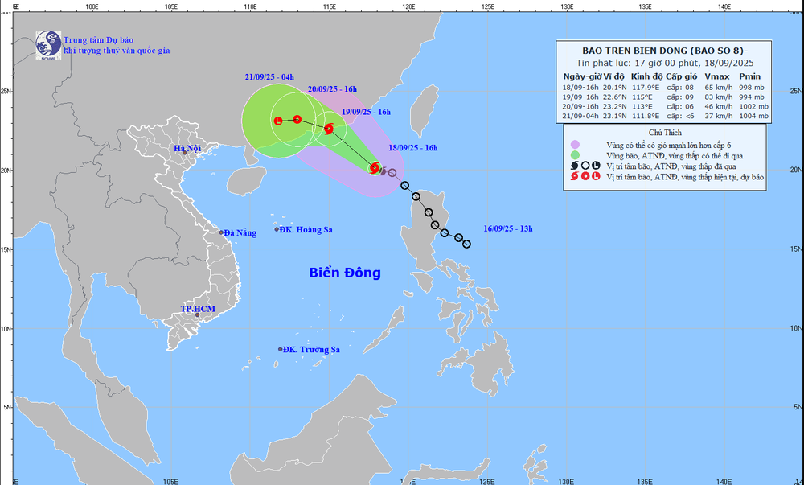Image resolution: width=804 pixels, height=485 pixels.
Task: Click the 'cấp: 09' wind level cell
Action: [680, 97]
